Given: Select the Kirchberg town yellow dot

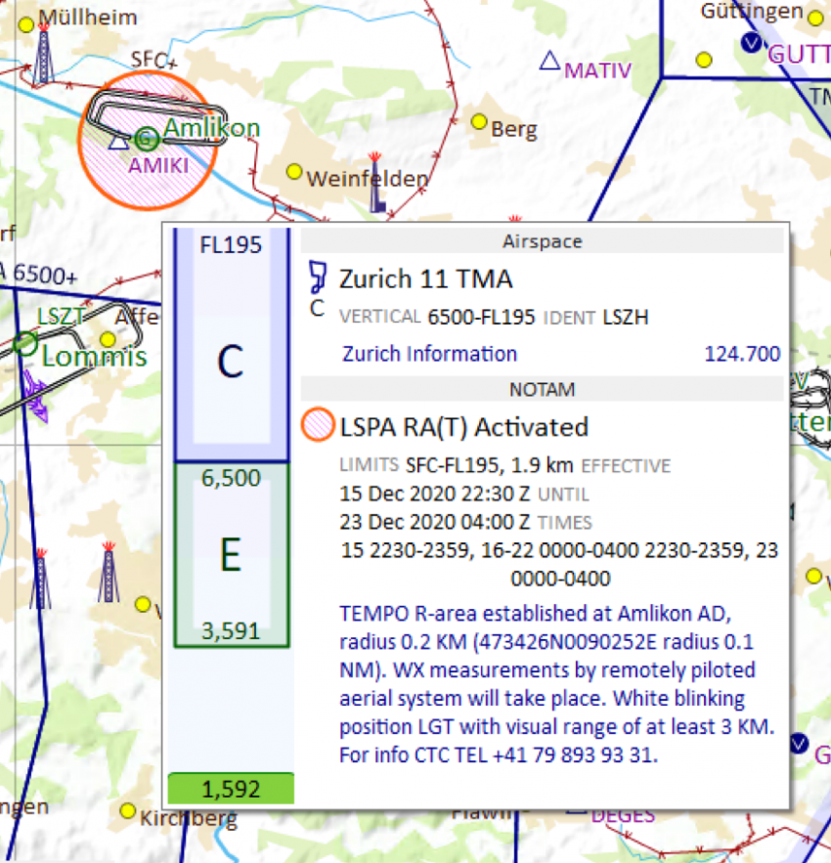Looking at the screenshot, I should tap(128, 811).
